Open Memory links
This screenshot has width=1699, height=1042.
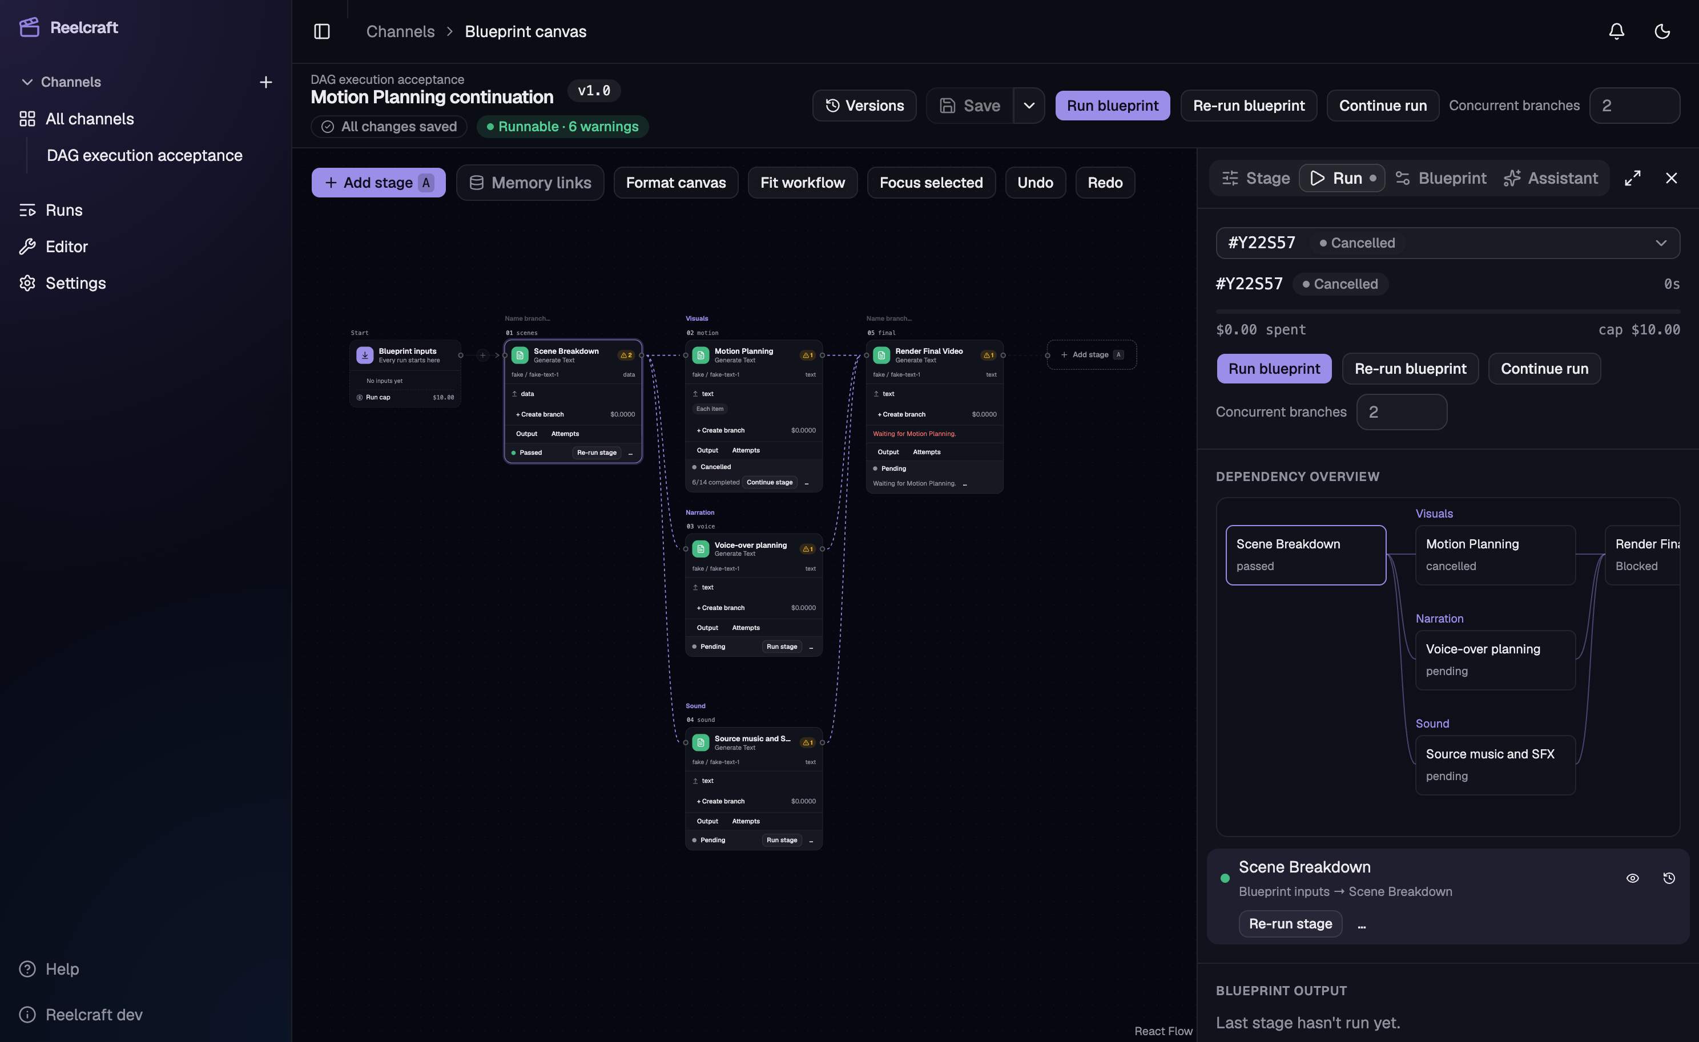tap(530, 183)
